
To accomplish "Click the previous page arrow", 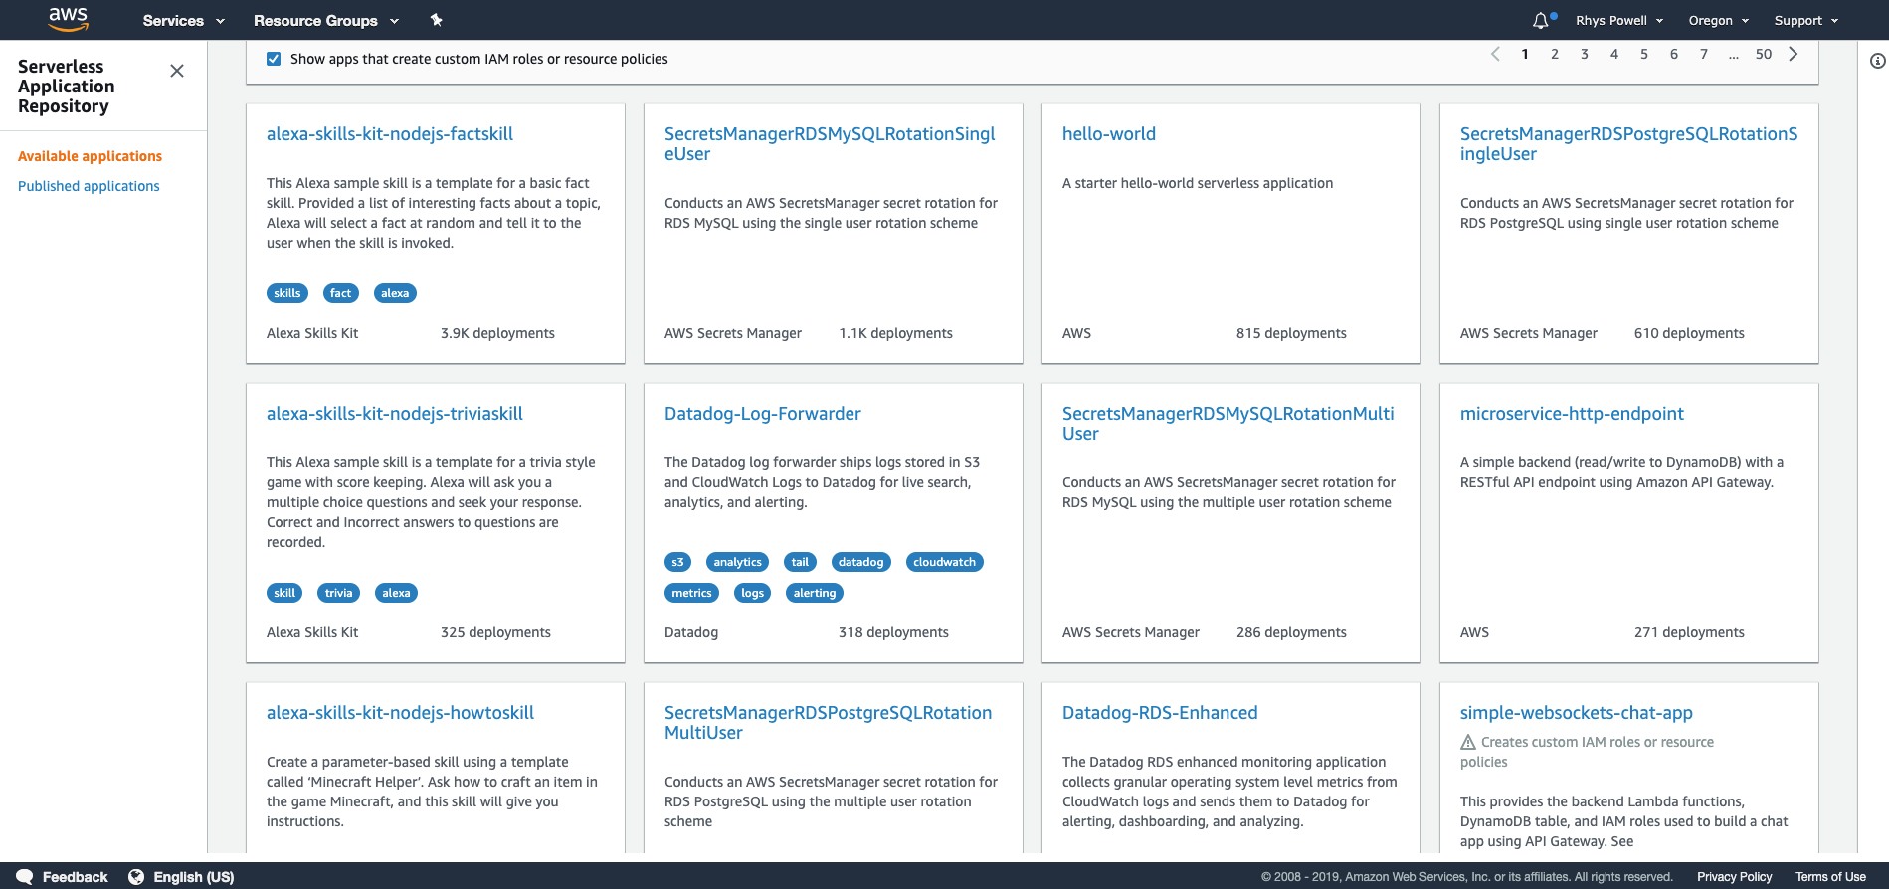I will click(x=1495, y=54).
